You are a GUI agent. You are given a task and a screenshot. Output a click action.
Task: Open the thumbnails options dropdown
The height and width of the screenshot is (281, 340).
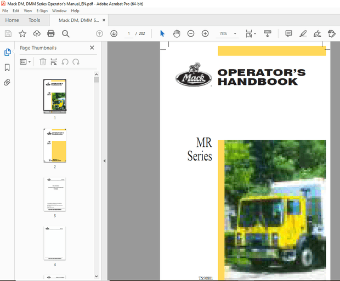(25, 62)
